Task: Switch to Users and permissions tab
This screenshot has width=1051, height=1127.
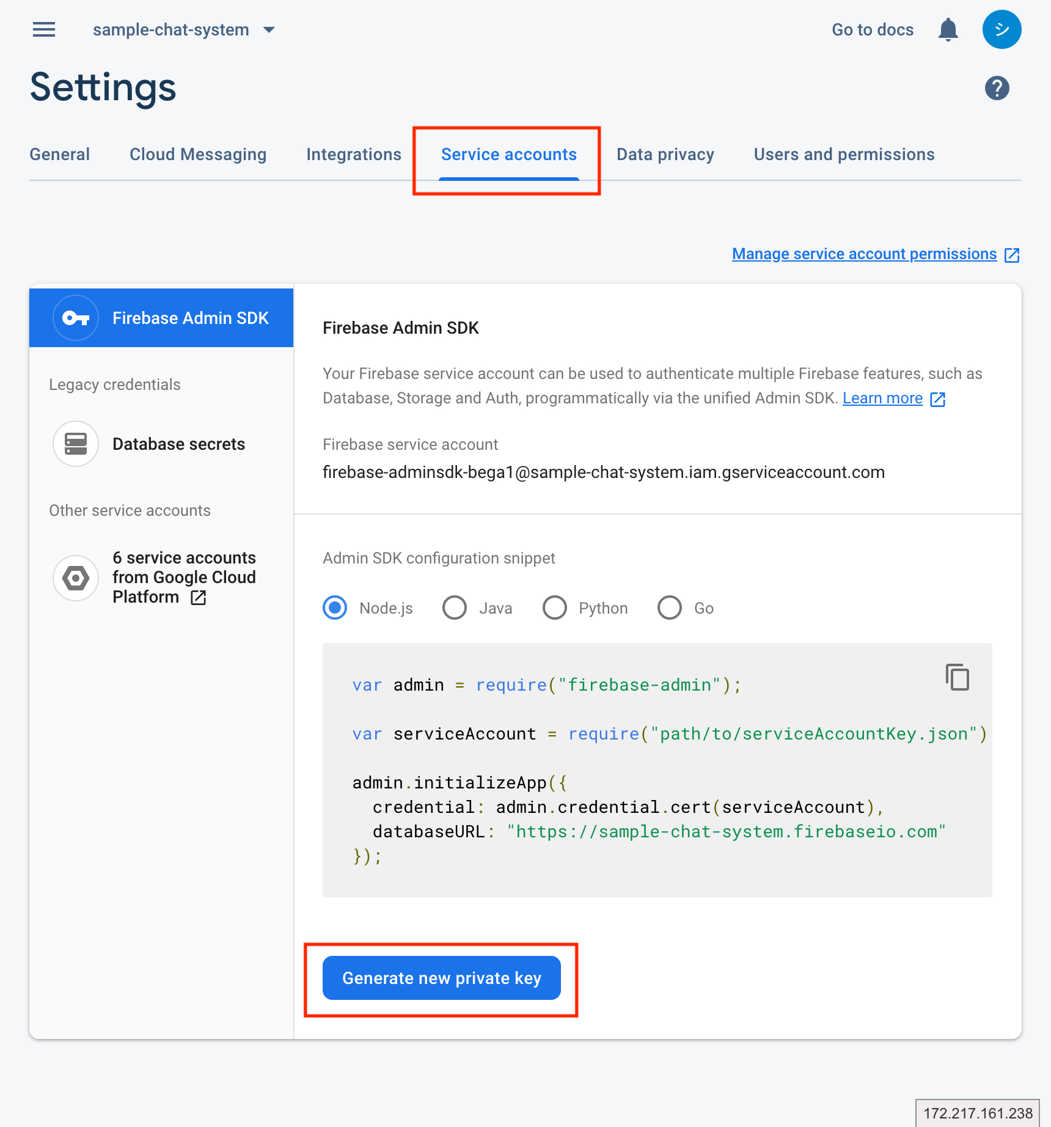Action: coord(844,155)
